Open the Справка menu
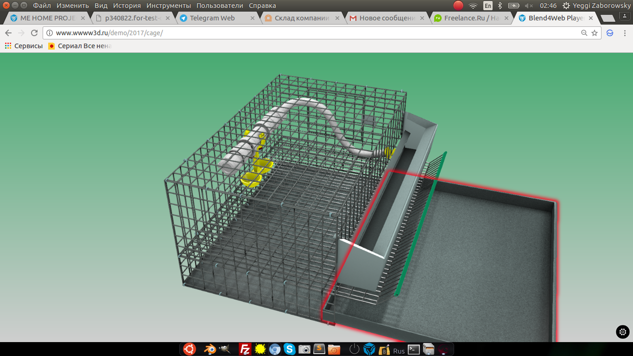The image size is (633, 356). [262, 6]
